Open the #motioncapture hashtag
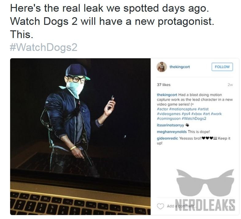 click(x=183, y=109)
